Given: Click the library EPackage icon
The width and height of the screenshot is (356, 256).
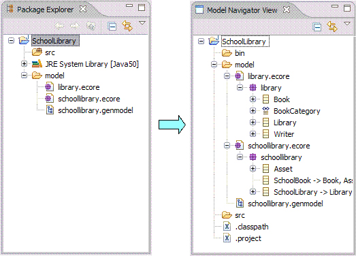Looking at the screenshot, I should pos(253,88).
